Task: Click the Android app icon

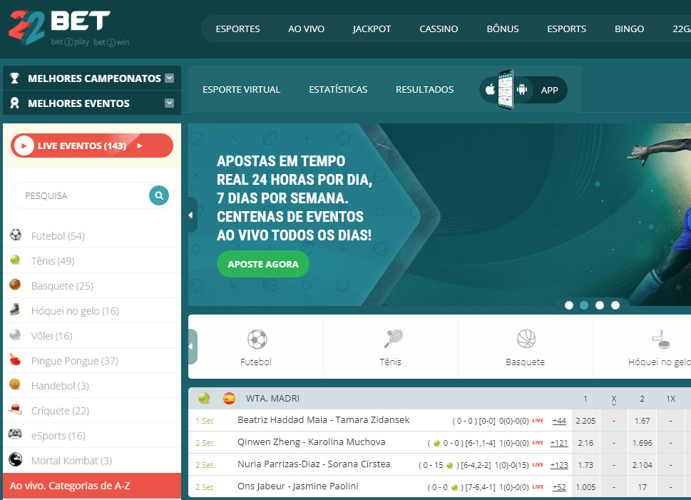Action: pyautogui.click(x=522, y=90)
